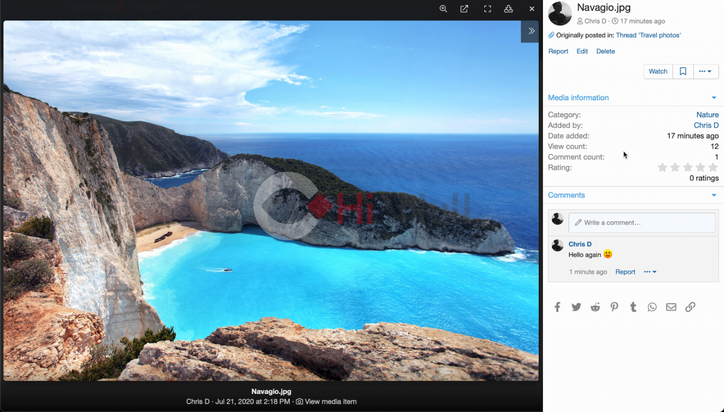724x412 pixels.
Task: Rate with the second star
Action: (x=675, y=167)
